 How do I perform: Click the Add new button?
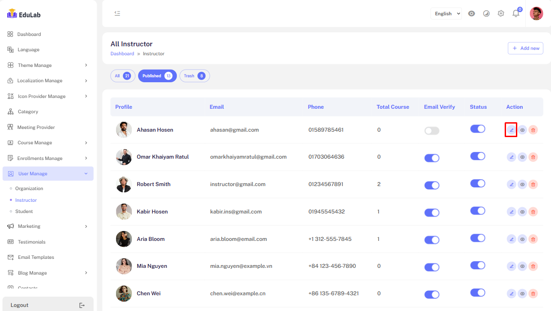point(525,48)
